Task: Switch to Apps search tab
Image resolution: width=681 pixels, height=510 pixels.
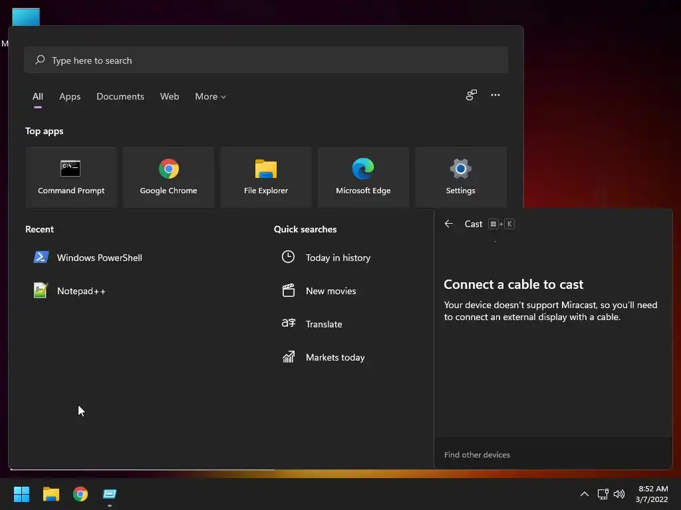Action: point(70,96)
